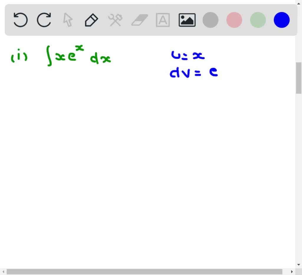Switch to the pointer selection mode
The image size is (302, 275).
point(68,20)
